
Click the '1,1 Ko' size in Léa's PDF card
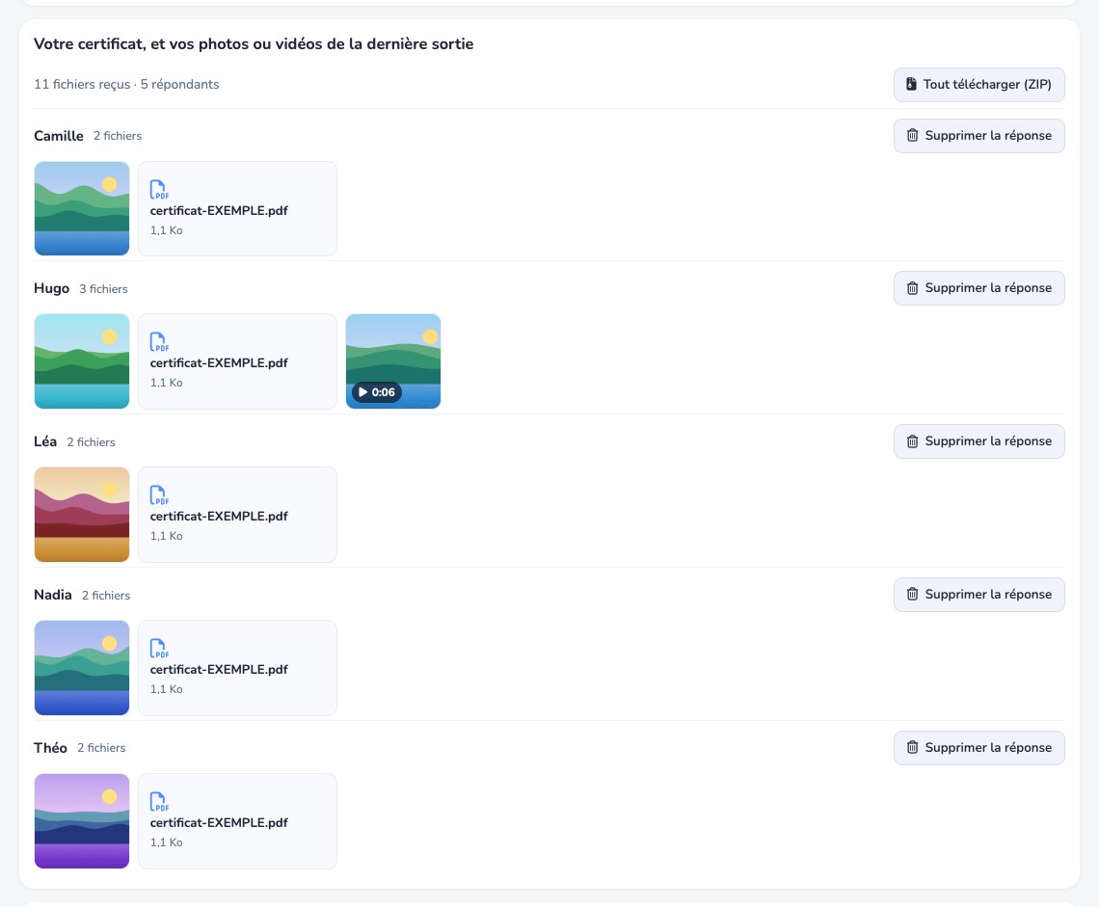coord(166,536)
